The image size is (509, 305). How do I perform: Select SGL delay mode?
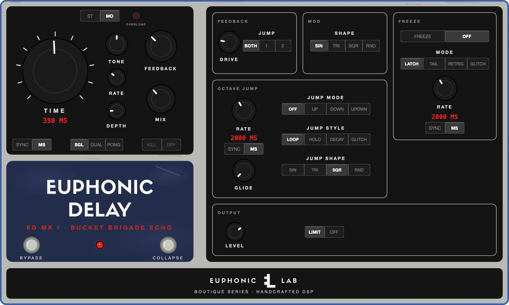79,145
